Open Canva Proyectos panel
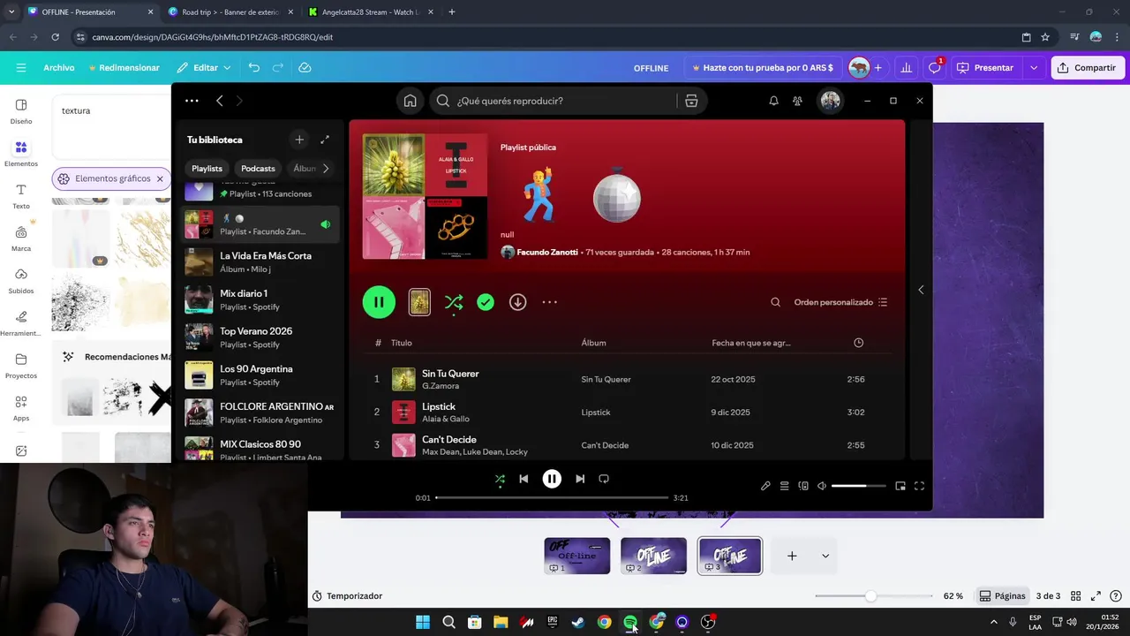This screenshot has height=636, width=1130. click(21, 365)
